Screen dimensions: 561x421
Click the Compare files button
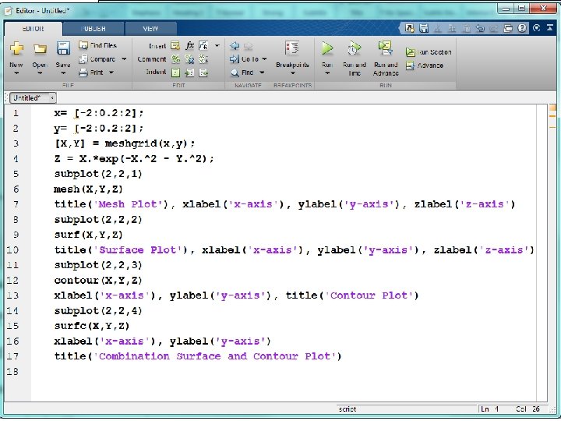coord(97,58)
